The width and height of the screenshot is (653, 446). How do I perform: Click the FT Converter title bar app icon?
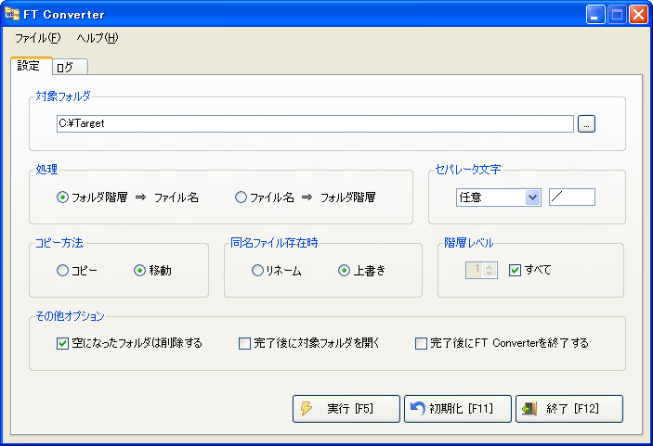(12, 14)
